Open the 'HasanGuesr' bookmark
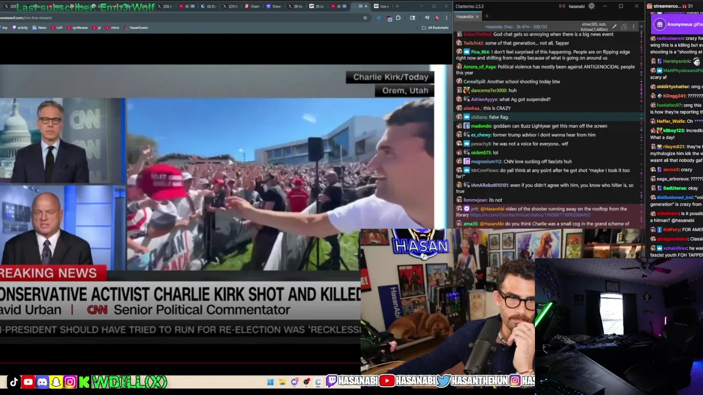 click(136, 27)
